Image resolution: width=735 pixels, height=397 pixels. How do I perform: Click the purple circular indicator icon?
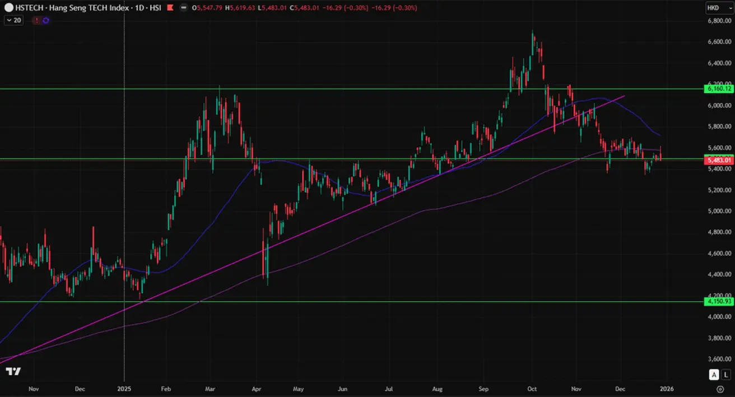[46, 20]
